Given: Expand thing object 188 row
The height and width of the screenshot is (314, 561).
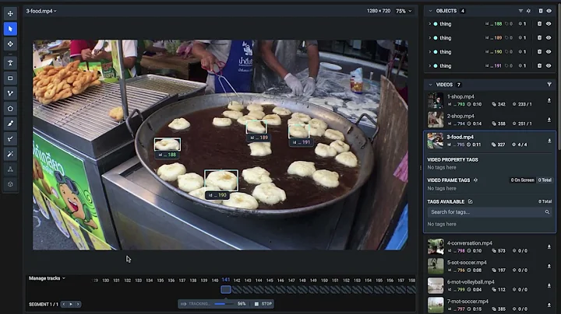Looking at the screenshot, I should click(x=429, y=24).
